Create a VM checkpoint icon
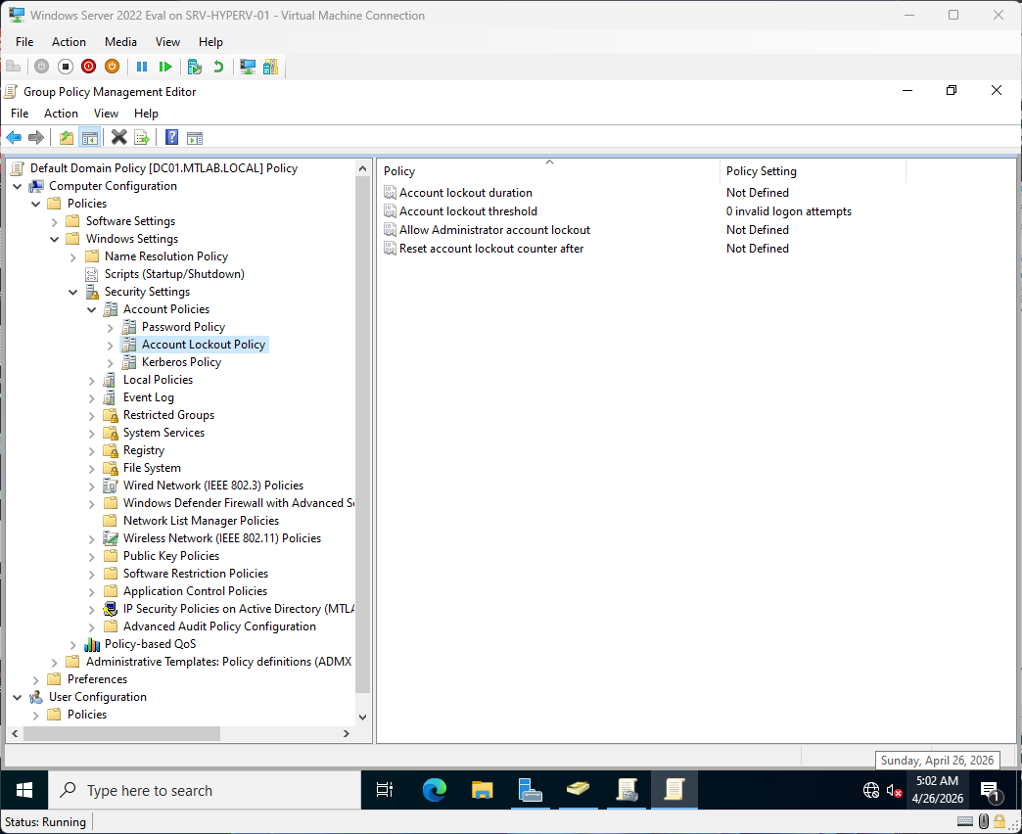Screen dimensions: 1022x834 coord(194,67)
